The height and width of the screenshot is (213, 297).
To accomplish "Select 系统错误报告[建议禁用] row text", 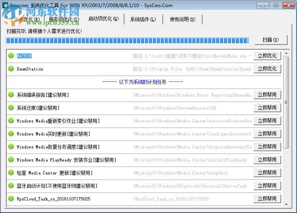I will (43, 95).
